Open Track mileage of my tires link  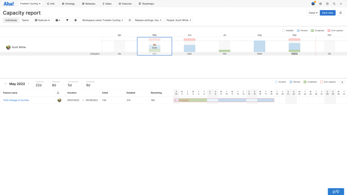coord(16,100)
